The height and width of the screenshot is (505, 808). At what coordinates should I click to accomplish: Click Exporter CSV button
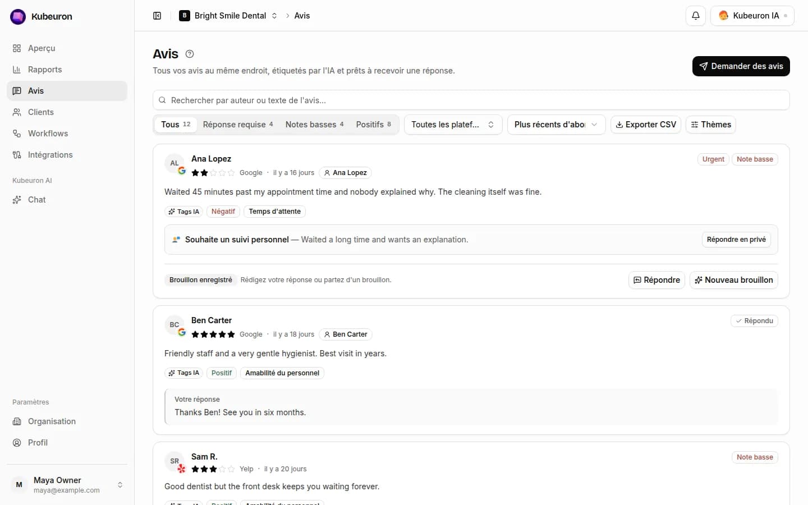646,125
